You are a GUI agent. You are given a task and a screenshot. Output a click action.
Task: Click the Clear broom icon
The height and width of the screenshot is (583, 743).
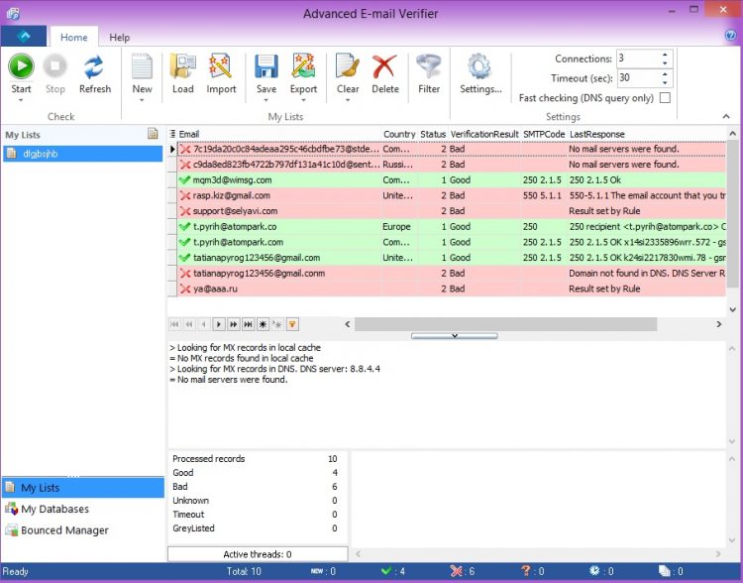[x=348, y=66]
